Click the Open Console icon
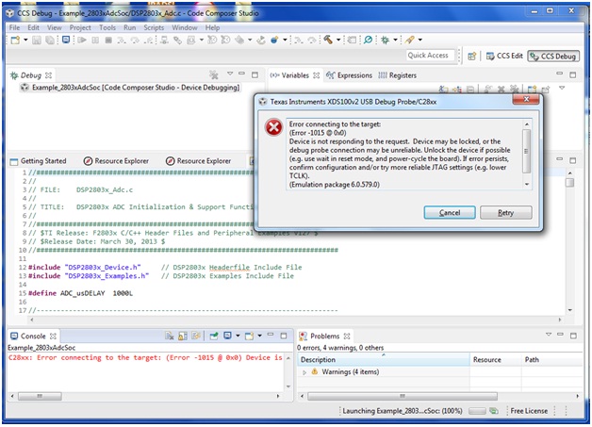This screenshot has width=592, height=427. click(x=249, y=336)
